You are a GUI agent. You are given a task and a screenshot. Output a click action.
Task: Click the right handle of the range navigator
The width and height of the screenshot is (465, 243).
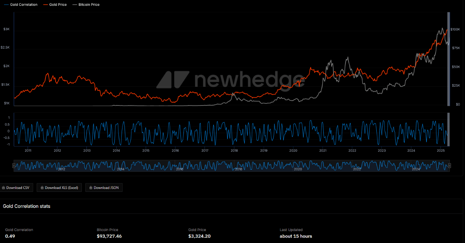449,166
